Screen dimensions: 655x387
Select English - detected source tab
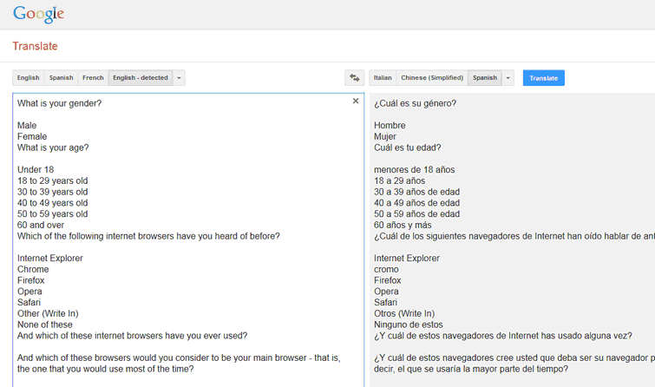click(x=141, y=78)
